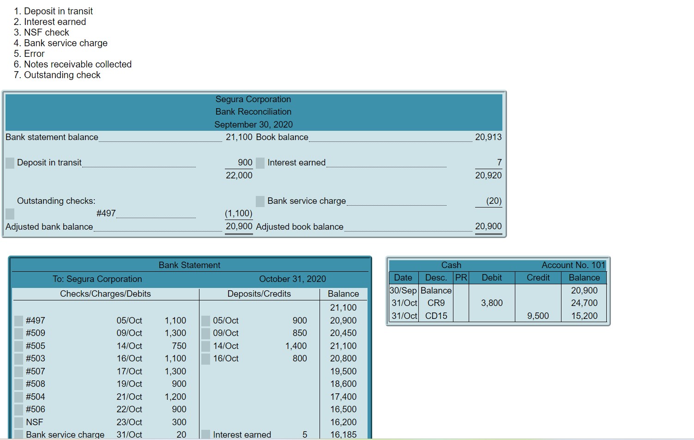Click the Book balance value 20,913
The height and width of the screenshot is (440, 694).
pyautogui.click(x=488, y=137)
